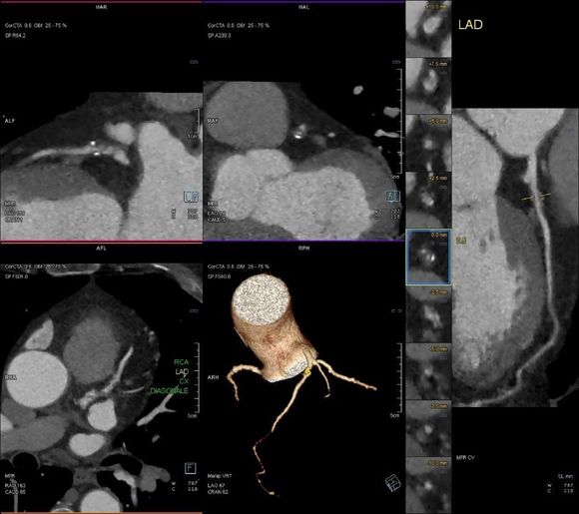Click the small view icon at top-right of top-left MPR panel
The width and height of the screenshot is (579, 514).
click(194, 62)
